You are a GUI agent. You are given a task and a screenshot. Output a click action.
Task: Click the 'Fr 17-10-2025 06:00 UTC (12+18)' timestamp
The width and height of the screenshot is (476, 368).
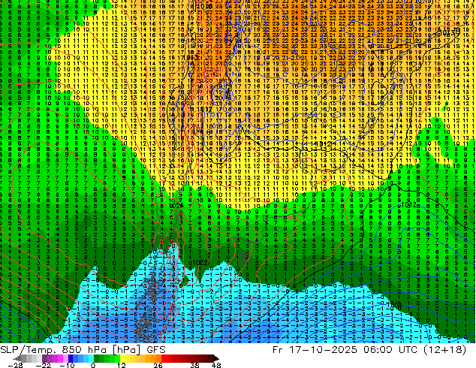pos(369,350)
